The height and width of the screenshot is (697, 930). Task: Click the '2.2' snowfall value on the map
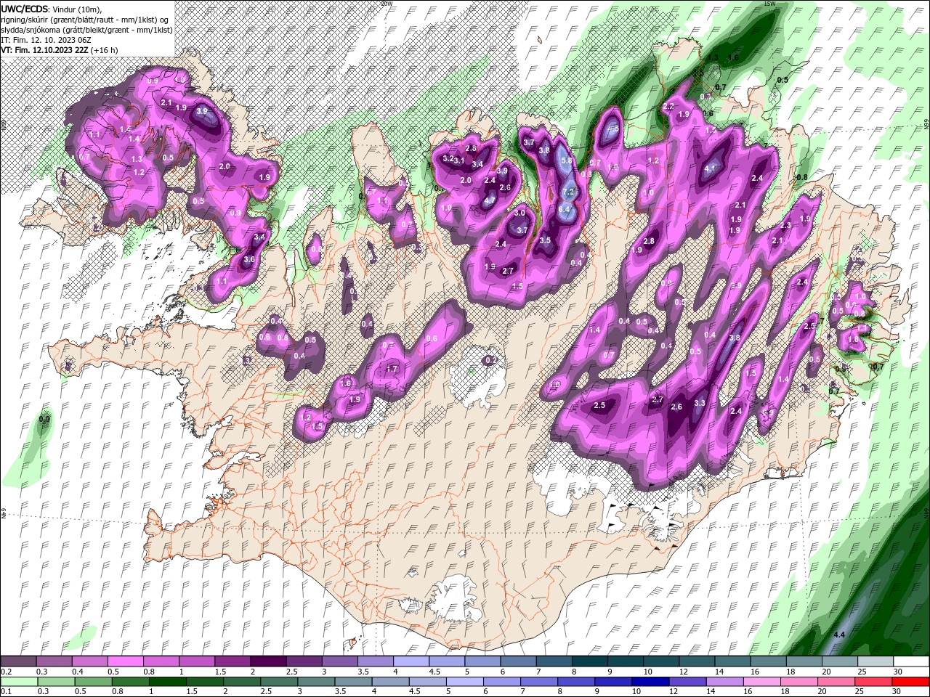(668, 107)
